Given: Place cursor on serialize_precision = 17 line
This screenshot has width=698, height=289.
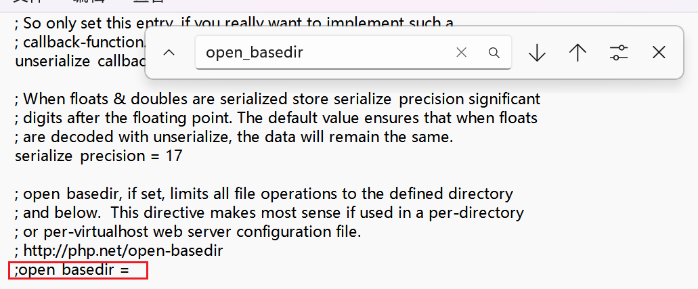Looking at the screenshot, I should pos(98,156).
